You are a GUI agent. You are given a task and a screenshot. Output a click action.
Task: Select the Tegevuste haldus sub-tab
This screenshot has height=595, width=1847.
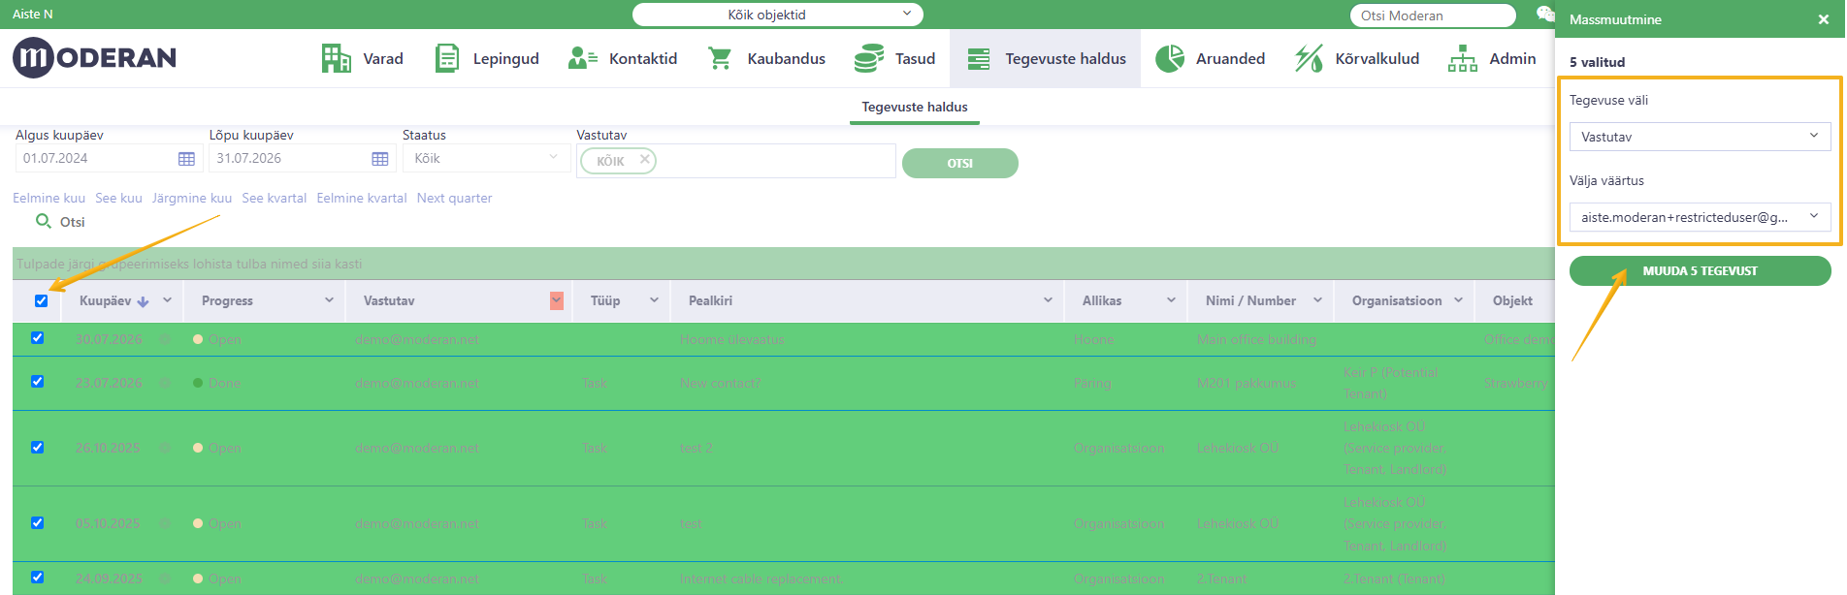pos(915,107)
